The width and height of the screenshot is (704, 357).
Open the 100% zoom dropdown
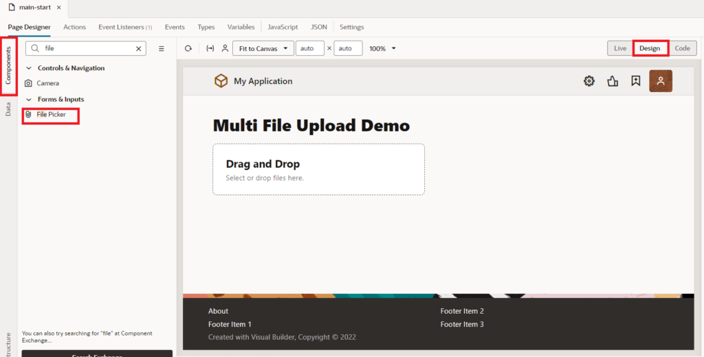click(382, 49)
